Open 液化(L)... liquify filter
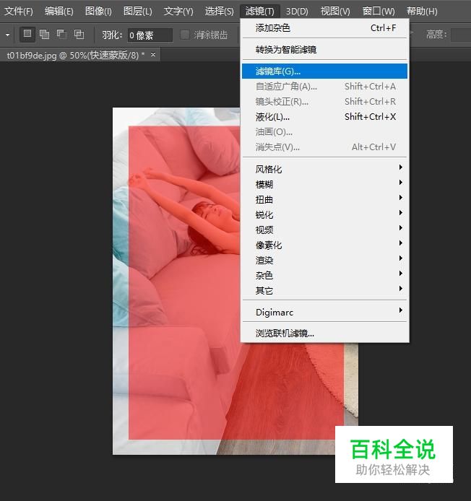The image size is (471, 501). pos(324,117)
